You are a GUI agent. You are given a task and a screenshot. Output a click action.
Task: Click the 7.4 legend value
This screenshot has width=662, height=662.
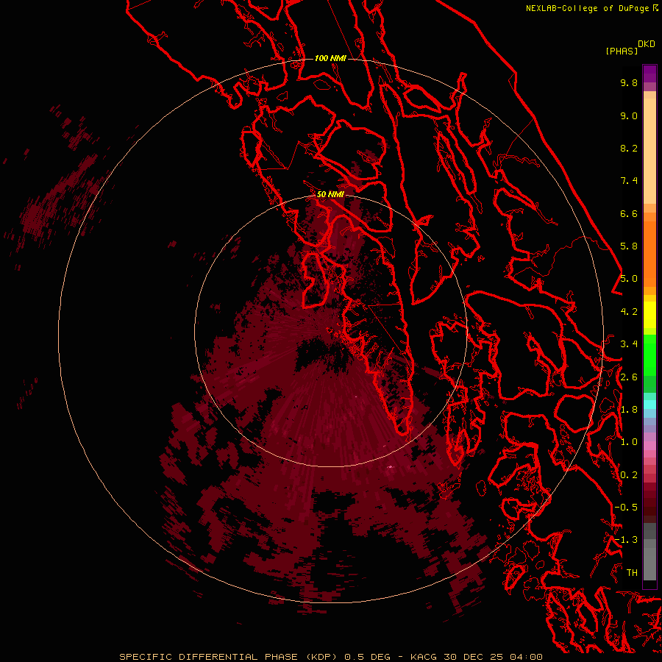point(629,181)
